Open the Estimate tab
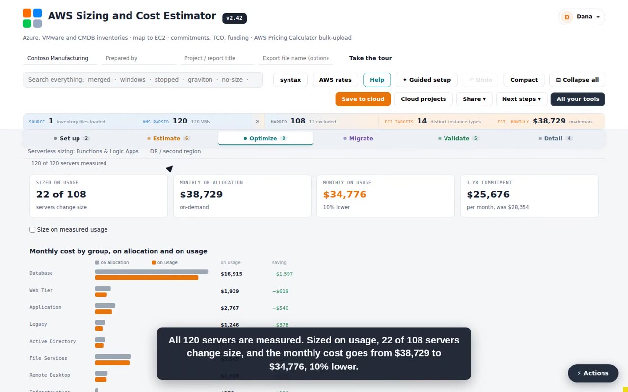Viewport: 628px width, 392px height. point(169,138)
